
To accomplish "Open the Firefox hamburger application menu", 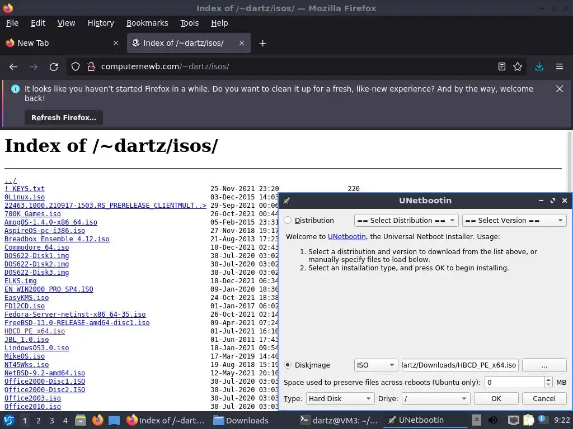I will pos(560,67).
